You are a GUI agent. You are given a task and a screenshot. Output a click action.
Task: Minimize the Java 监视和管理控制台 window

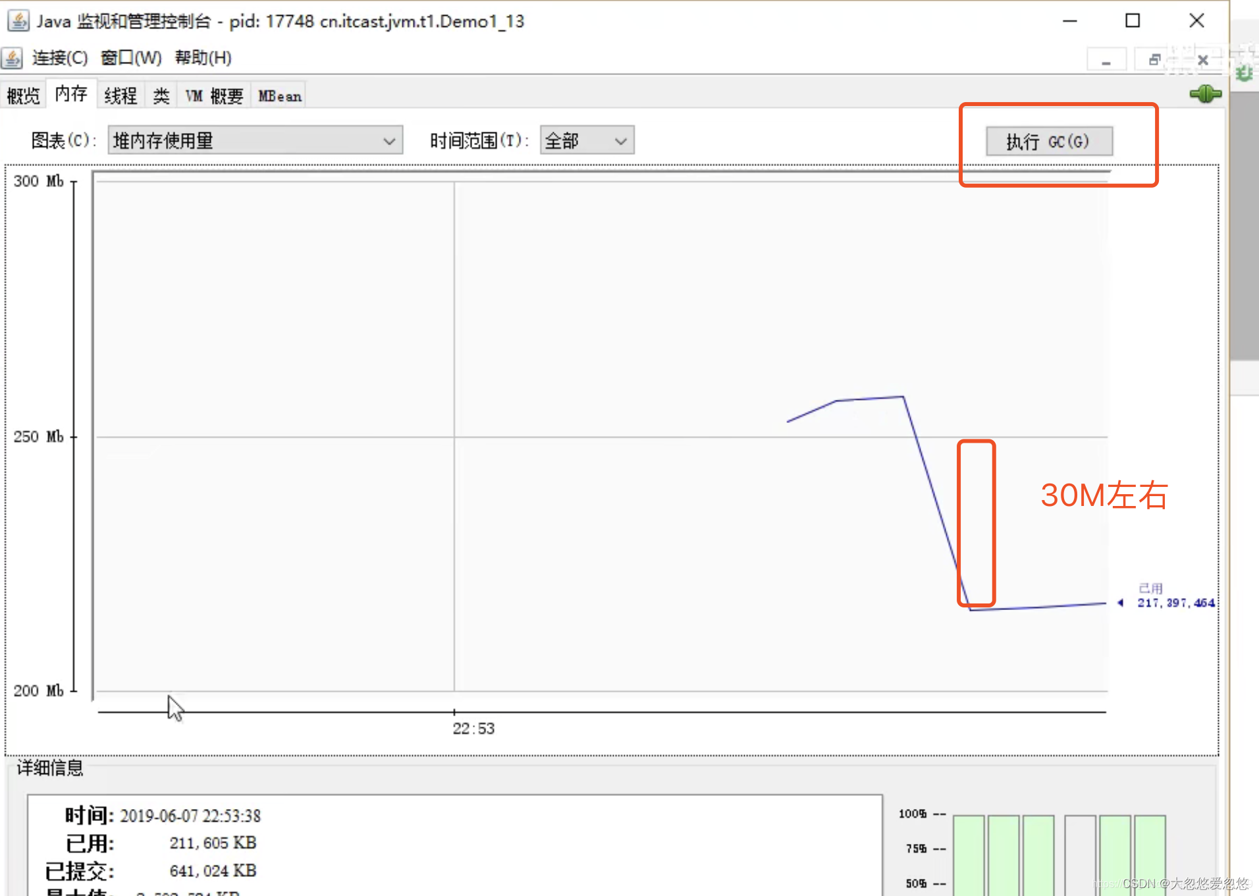point(1070,21)
